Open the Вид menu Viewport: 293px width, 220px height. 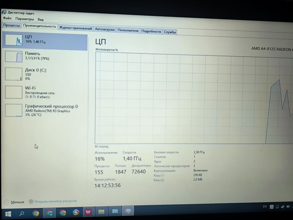click(41, 19)
